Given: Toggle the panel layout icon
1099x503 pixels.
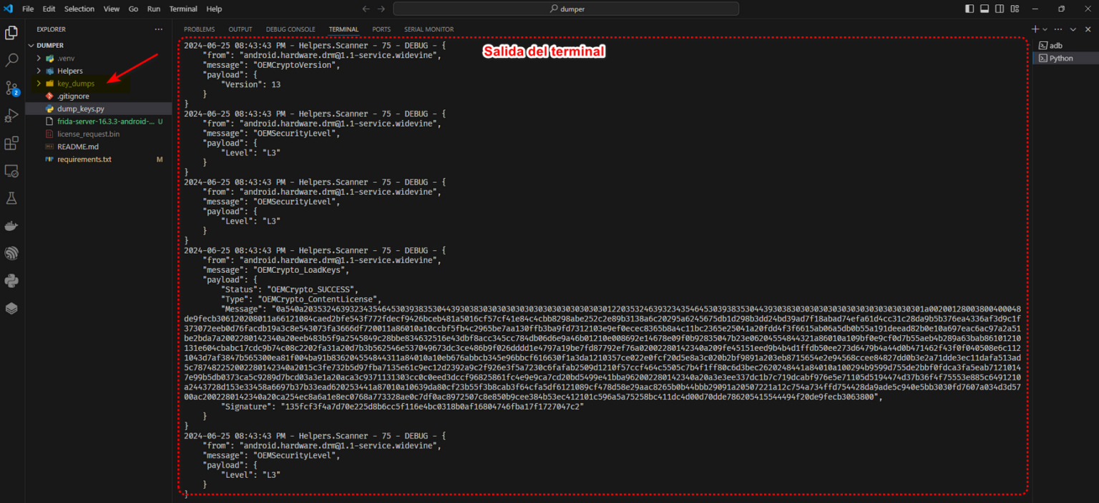Looking at the screenshot, I should [984, 8].
